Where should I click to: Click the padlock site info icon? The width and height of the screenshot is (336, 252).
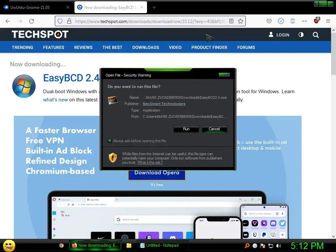click(69, 21)
